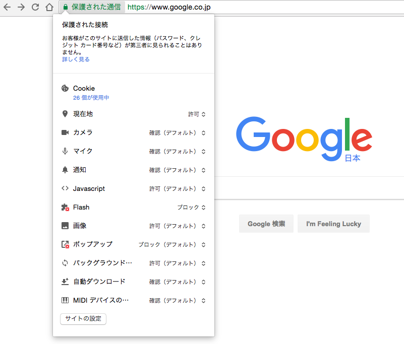Click the camera icon next to カメラ
This screenshot has width=404, height=344.
[65, 132]
